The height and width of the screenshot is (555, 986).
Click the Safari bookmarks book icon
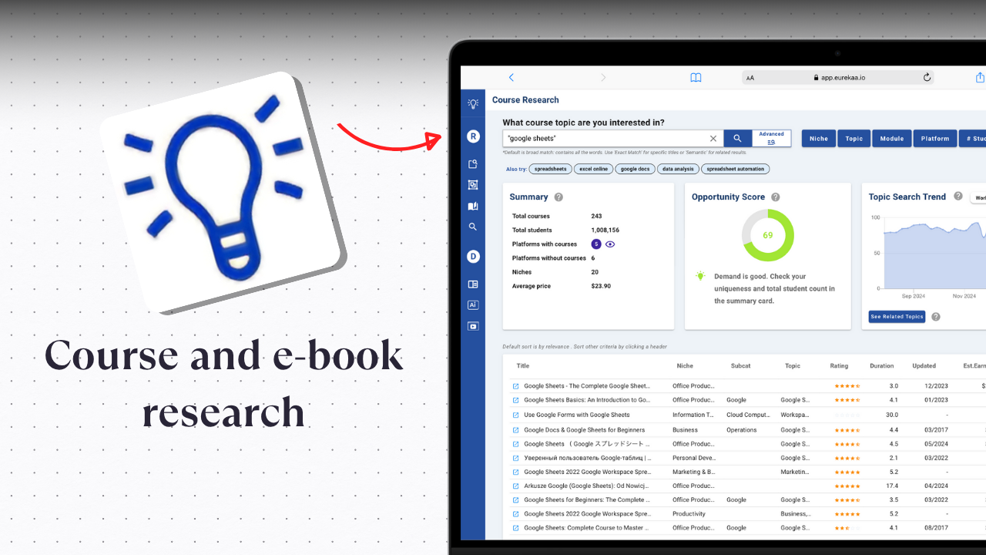coord(696,77)
